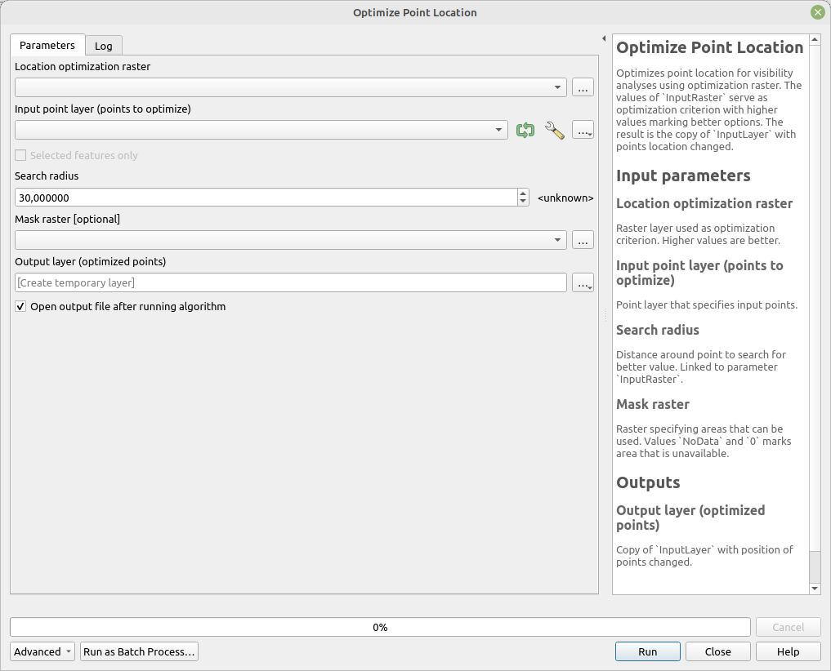Click the iterate over features icon

(525, 130)
